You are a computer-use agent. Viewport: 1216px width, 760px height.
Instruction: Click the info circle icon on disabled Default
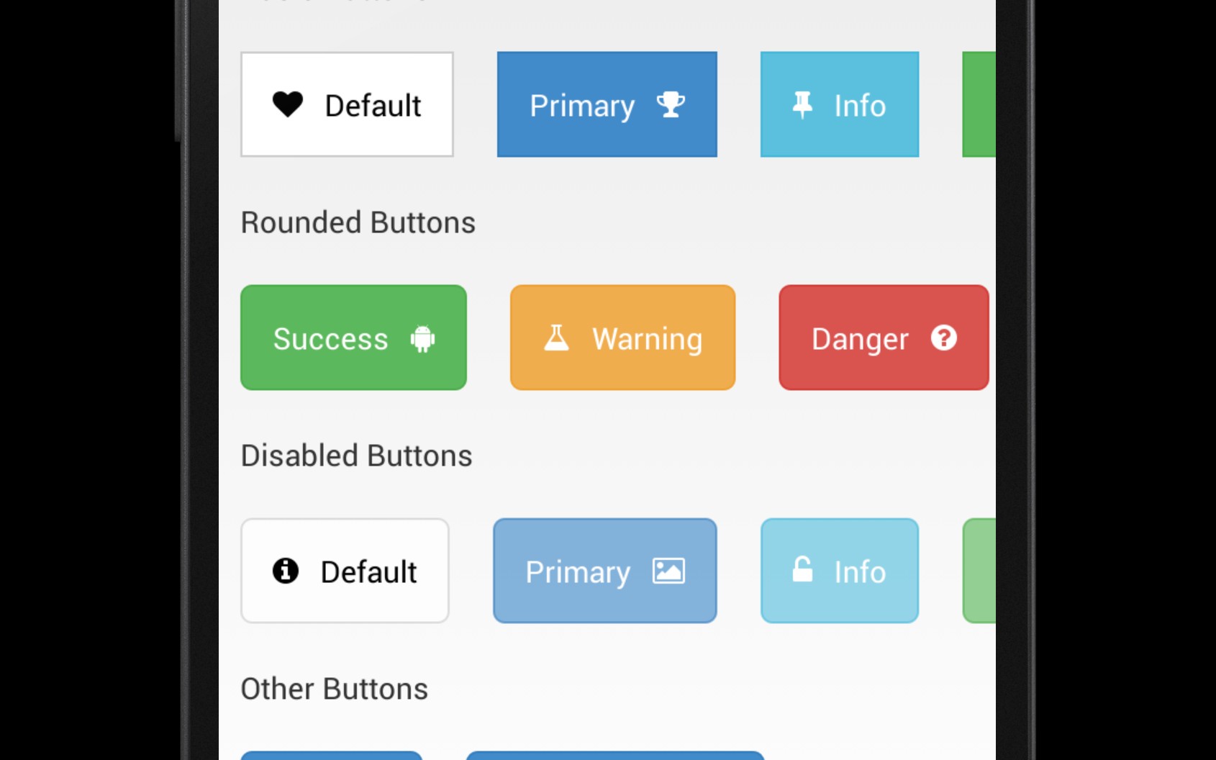(286, 571)
